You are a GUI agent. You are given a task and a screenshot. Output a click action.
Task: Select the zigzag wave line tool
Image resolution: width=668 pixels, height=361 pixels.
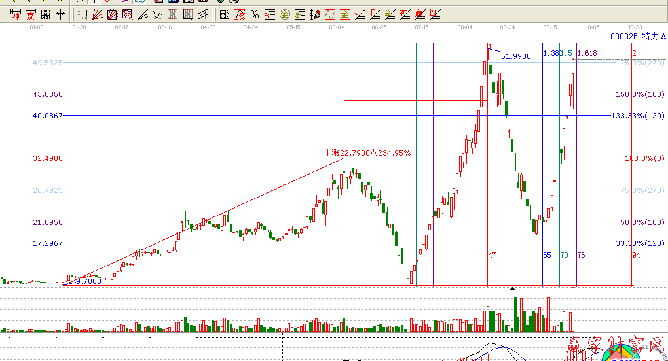[x=157, y=14]
